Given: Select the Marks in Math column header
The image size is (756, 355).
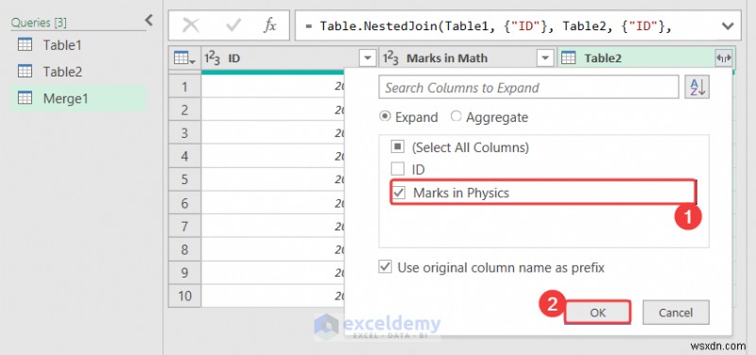Looking at the screenshot, I should [x=468, y=59].
